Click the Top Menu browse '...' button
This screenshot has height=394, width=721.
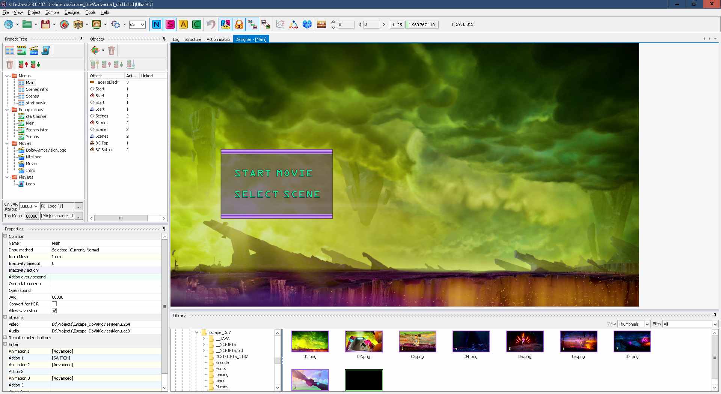coord(79,216)
